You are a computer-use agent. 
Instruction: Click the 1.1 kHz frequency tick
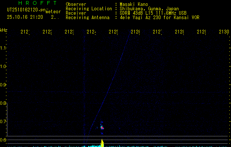pos(4,48)
